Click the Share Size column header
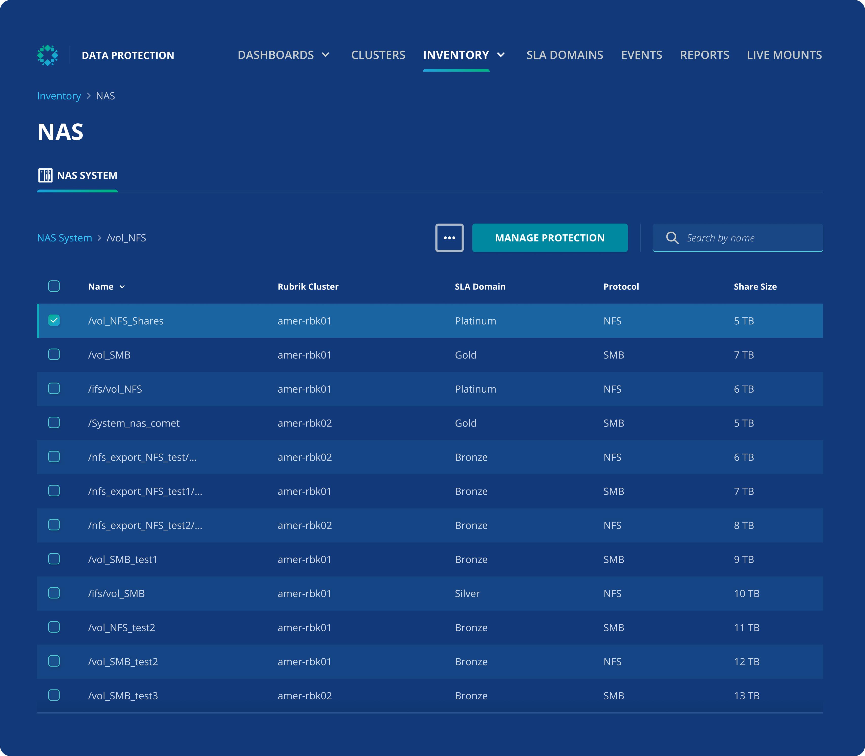Screen dimensions: 865x756 click(755, 286)
